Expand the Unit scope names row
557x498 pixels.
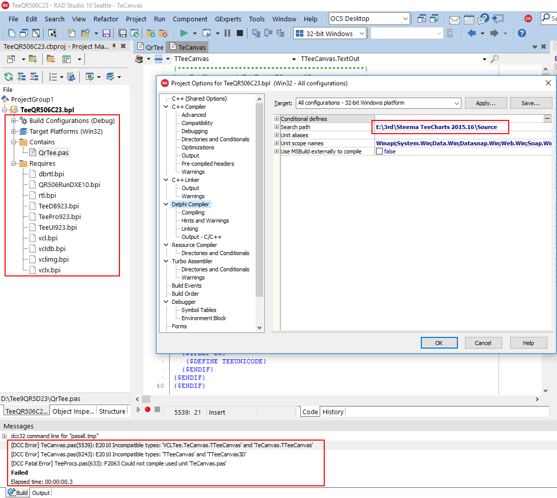[x=276, y=143]
